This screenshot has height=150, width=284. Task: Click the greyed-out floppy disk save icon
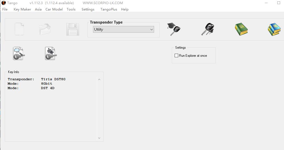pos(73,29)
